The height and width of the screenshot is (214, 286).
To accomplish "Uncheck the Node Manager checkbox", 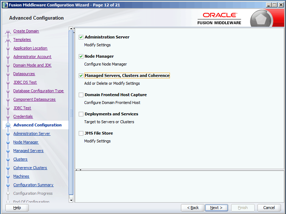I will (81, 56).
